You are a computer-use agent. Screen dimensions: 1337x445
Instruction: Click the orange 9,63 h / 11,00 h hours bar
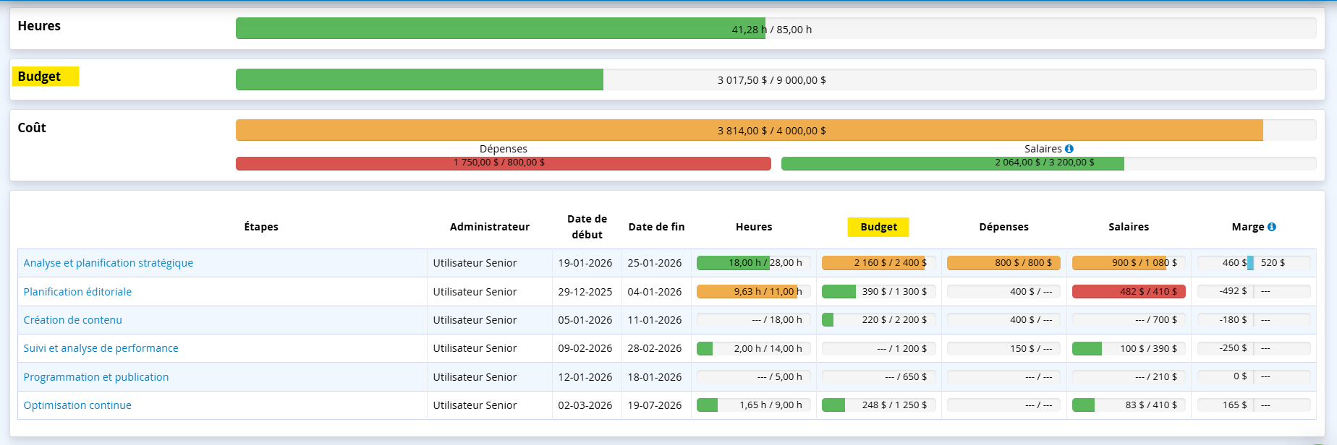pos(752,292)
